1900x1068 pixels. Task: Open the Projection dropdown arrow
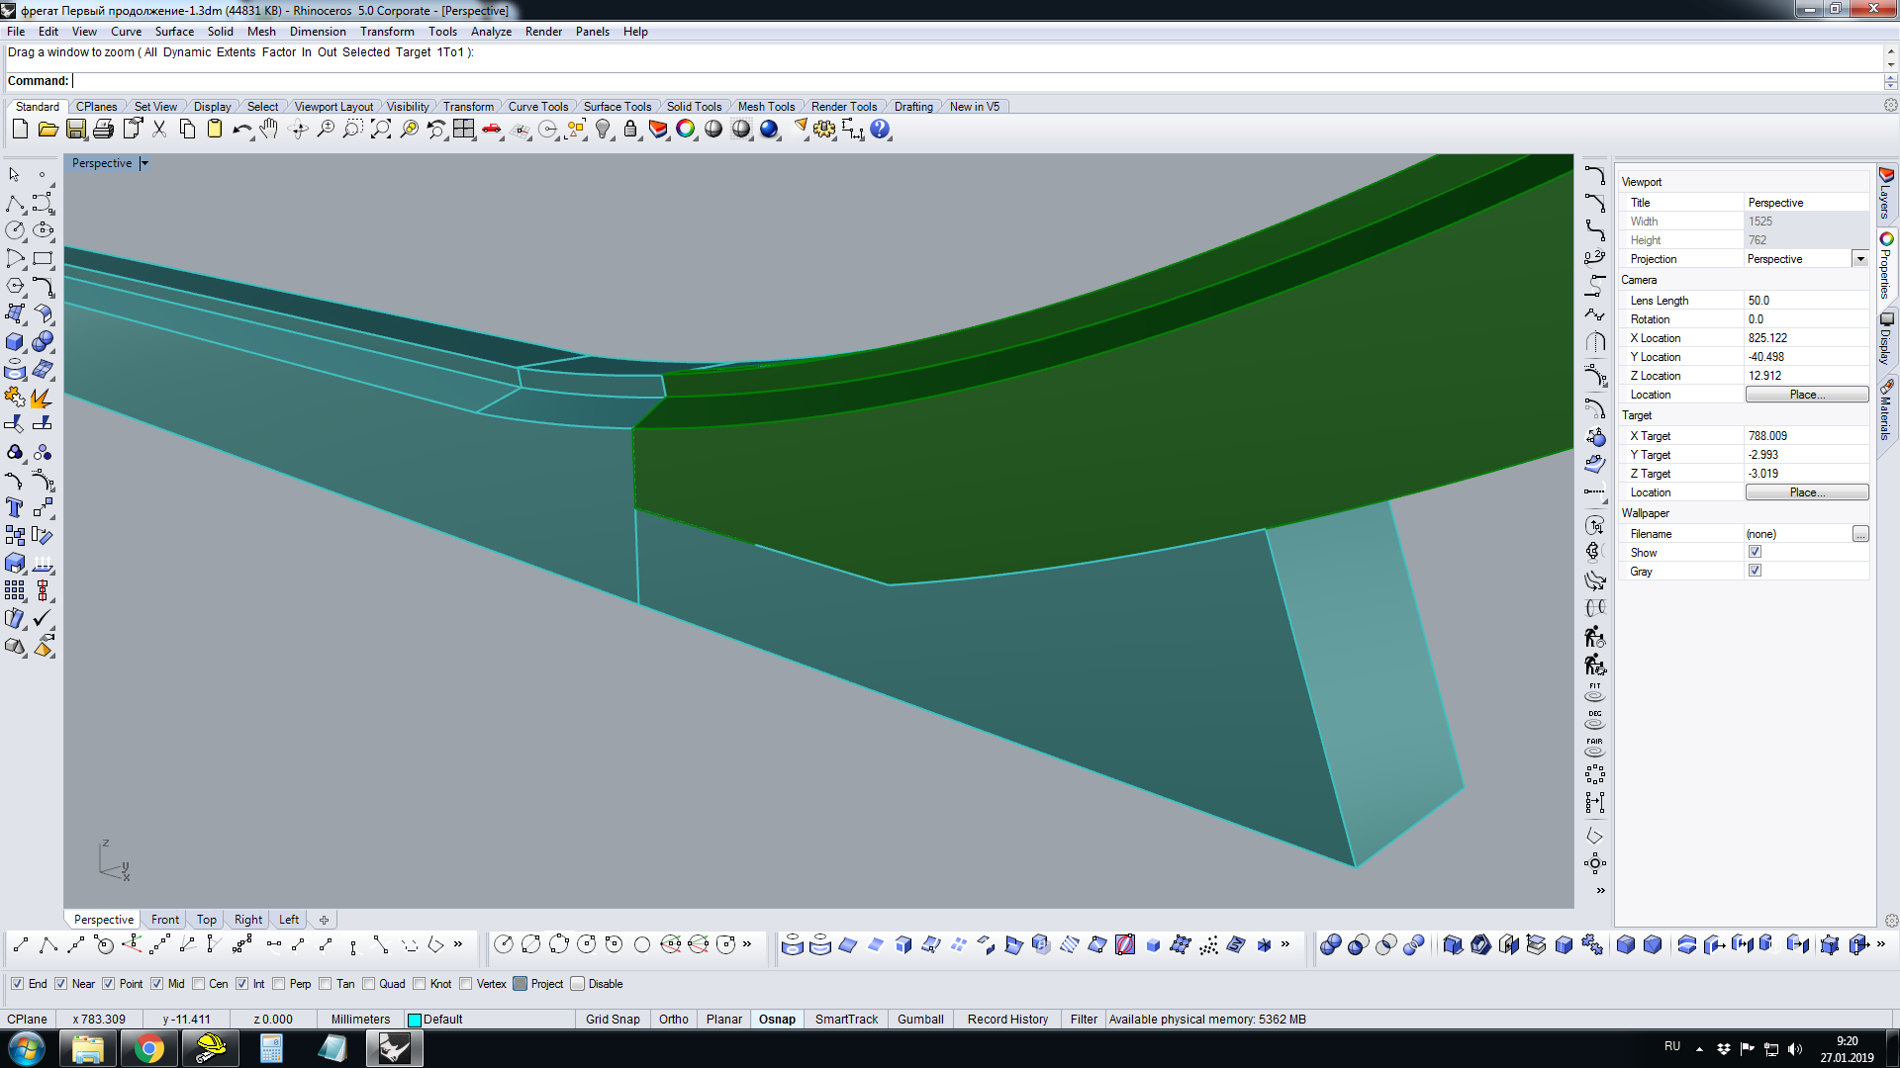coord(1860,259)
